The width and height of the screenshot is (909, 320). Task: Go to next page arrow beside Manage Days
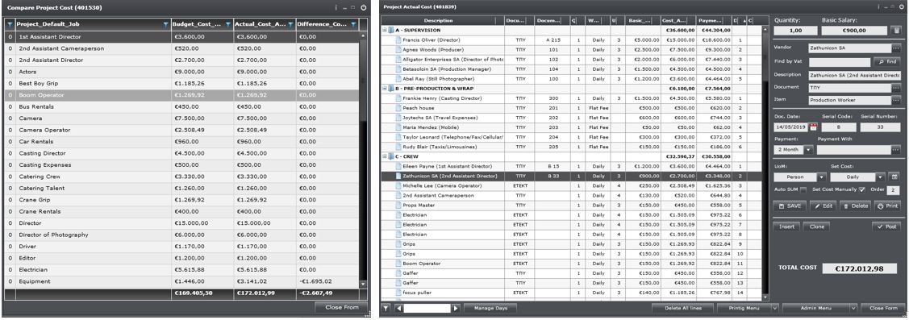(x=456, y=308)
